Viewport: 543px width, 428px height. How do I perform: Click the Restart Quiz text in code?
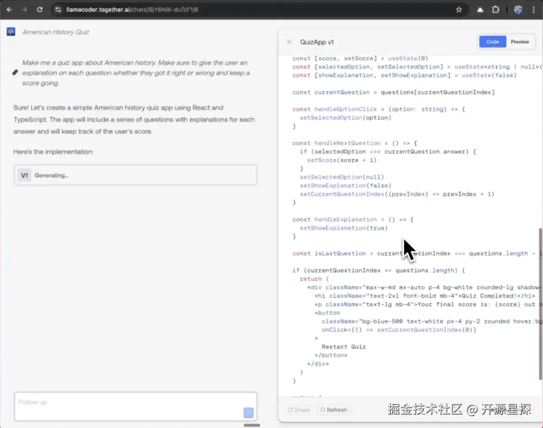pos(343,347)
